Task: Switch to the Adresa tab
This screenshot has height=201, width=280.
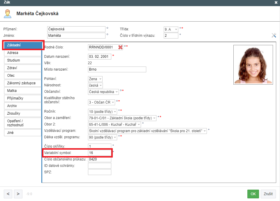Action: [x=23, y=53]
